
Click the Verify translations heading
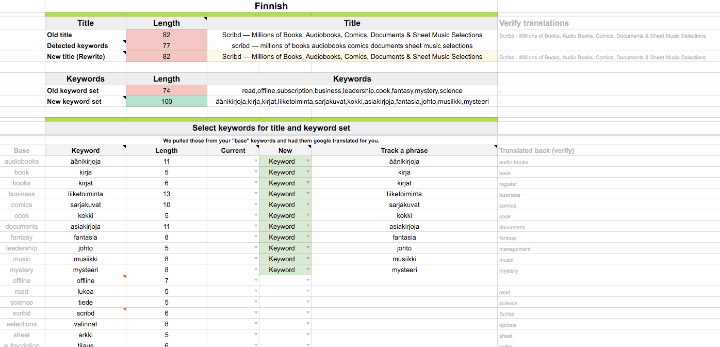point(534,23)
